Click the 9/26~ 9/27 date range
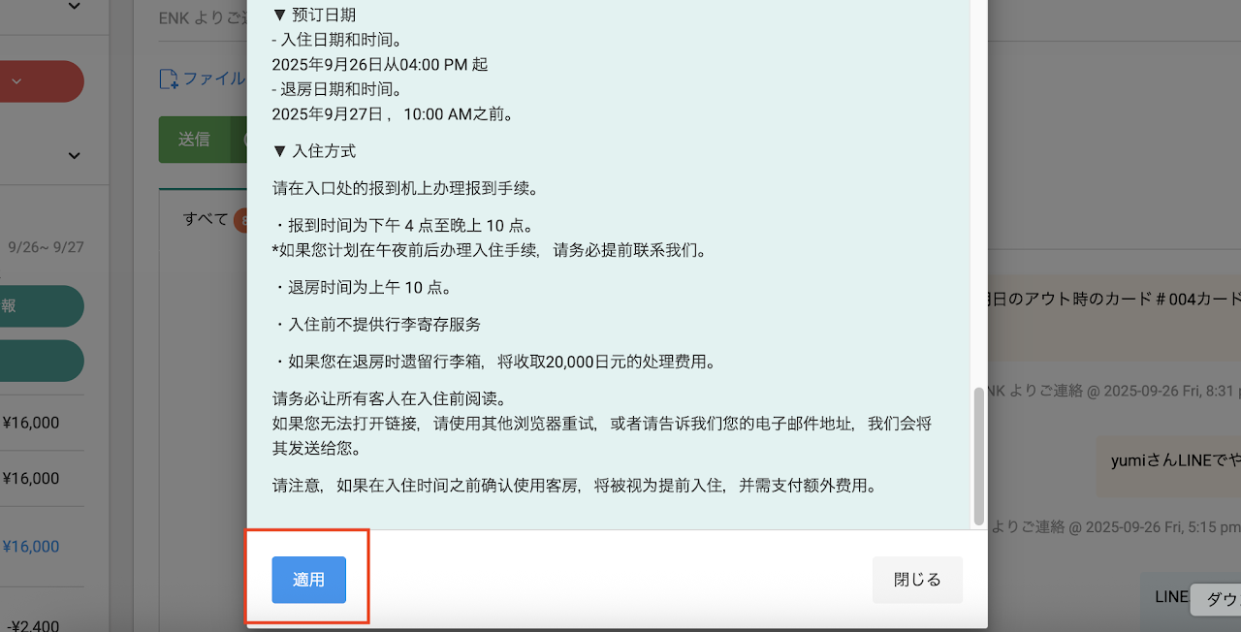Image resolution: width=1241 pixels, height=632 pixels. pos(46,247)
